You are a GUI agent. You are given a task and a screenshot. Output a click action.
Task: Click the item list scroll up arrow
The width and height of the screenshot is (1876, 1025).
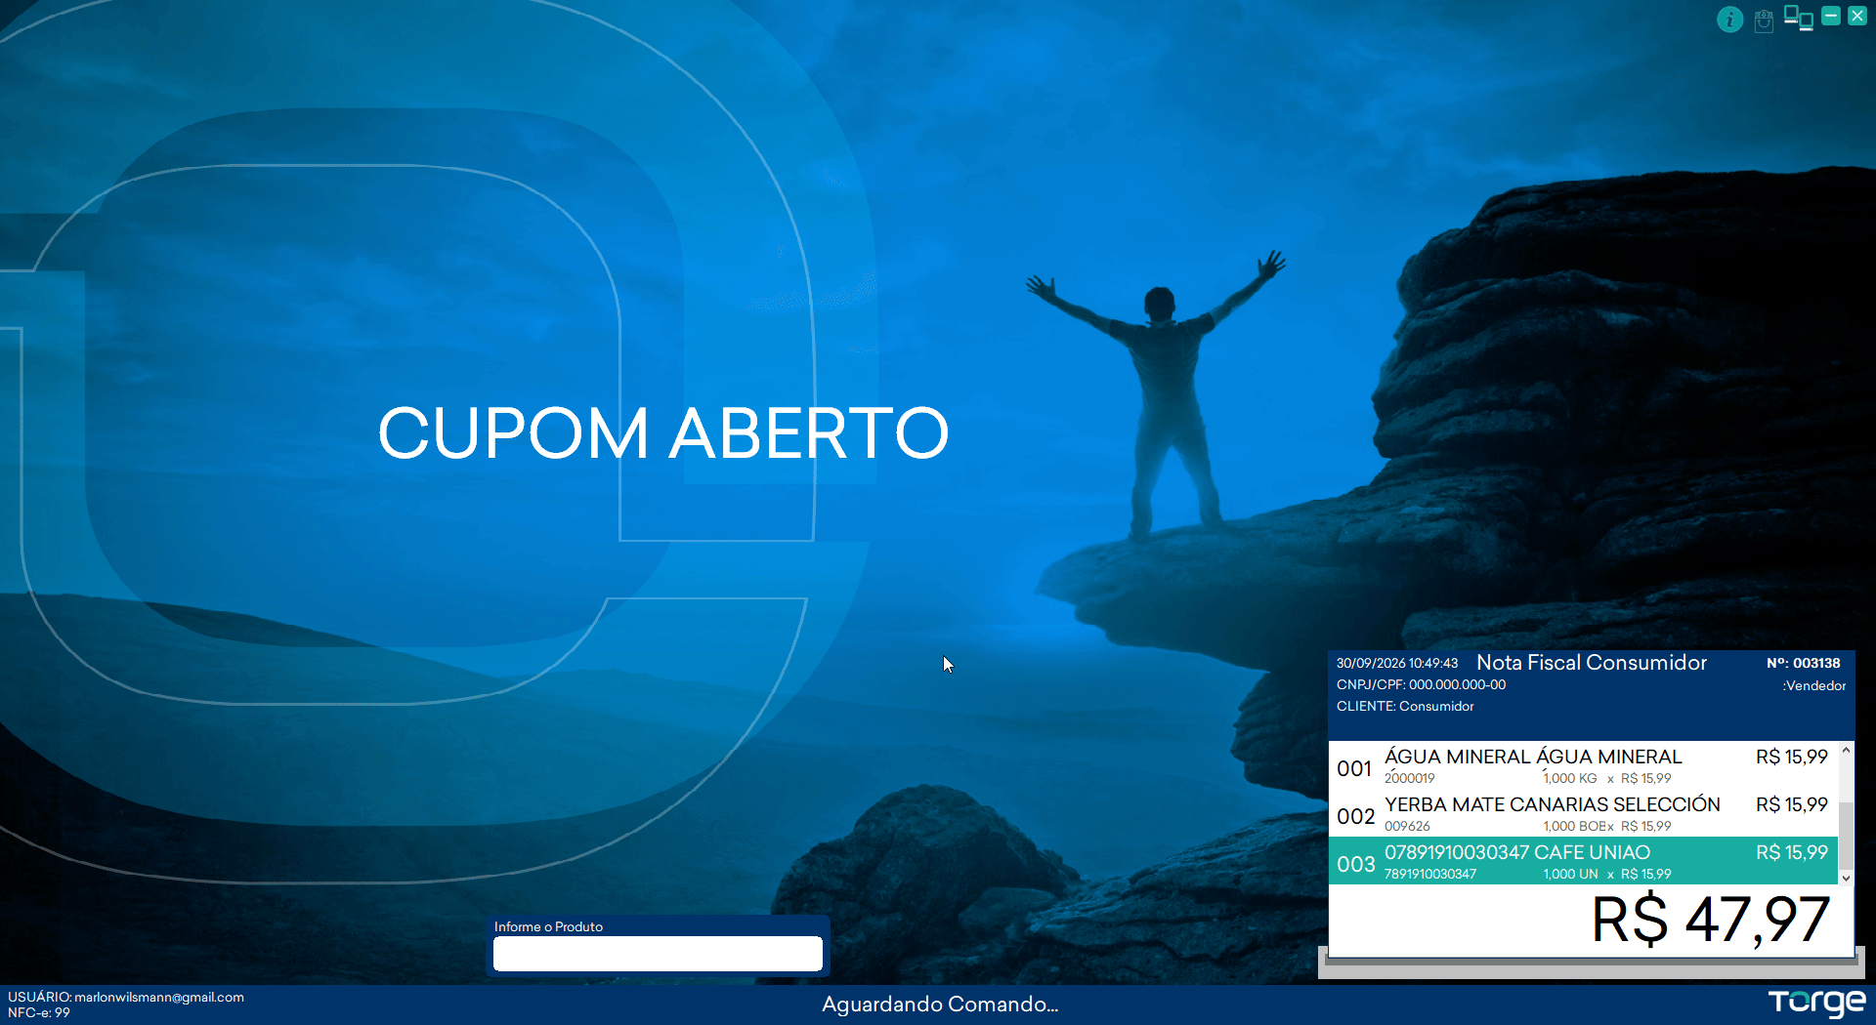pyautogui.click(x=1846, y=750)
